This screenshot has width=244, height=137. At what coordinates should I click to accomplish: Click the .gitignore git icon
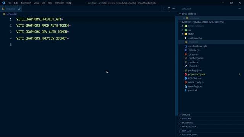tap(186, 54)
